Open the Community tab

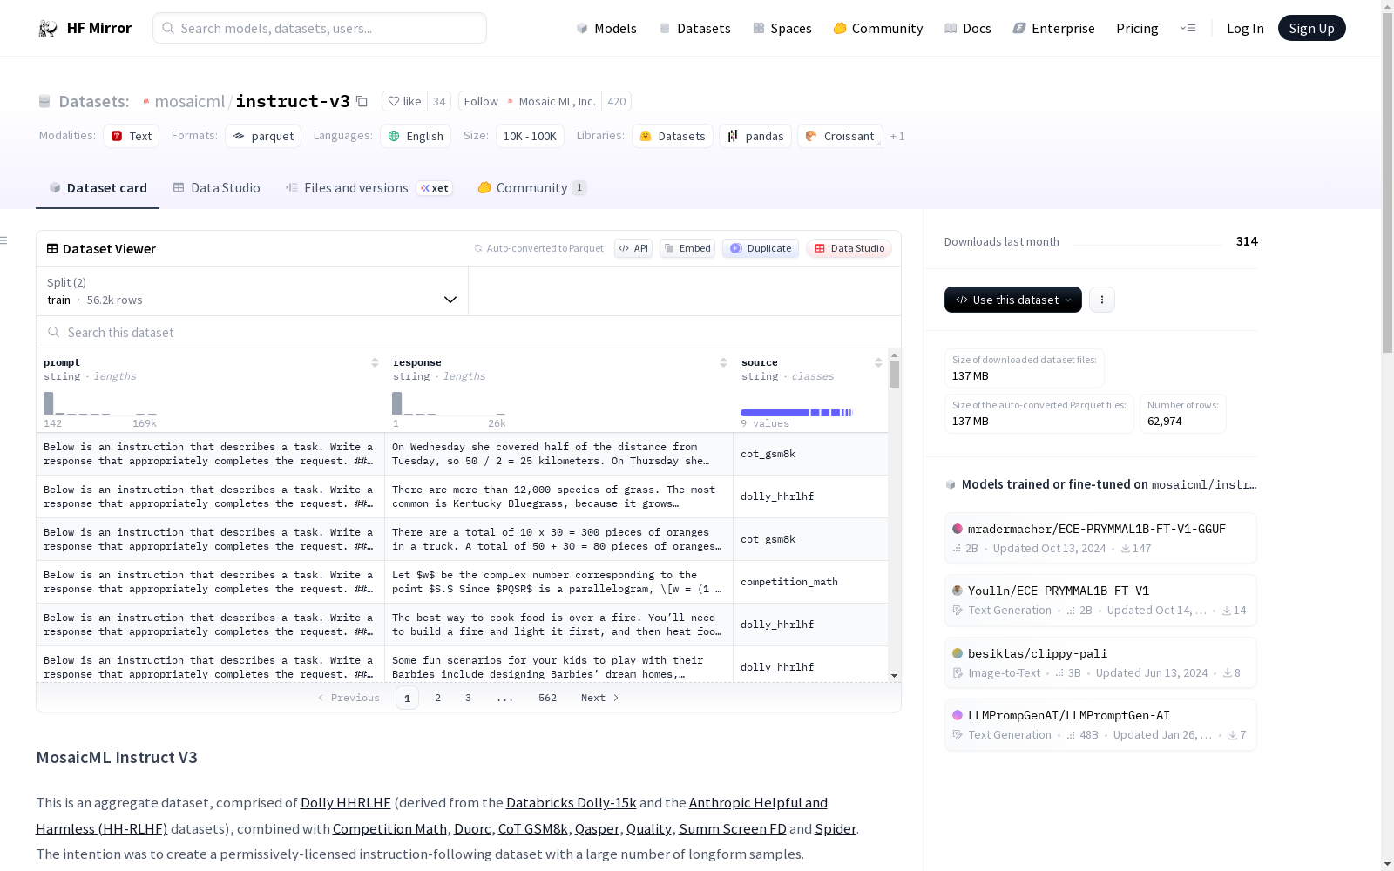tap(532, 188)
